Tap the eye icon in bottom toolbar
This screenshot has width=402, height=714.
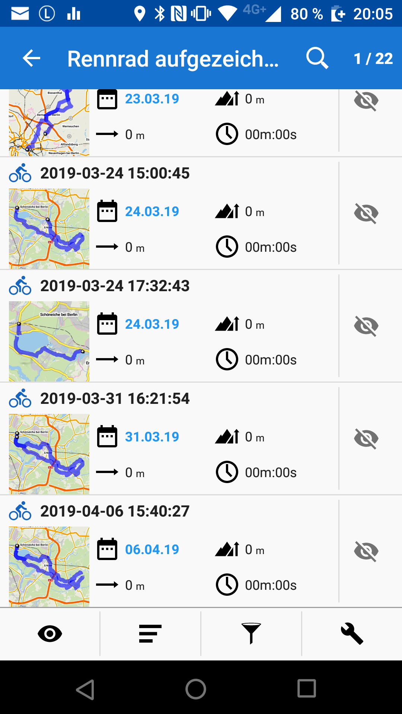coord(50,634)
